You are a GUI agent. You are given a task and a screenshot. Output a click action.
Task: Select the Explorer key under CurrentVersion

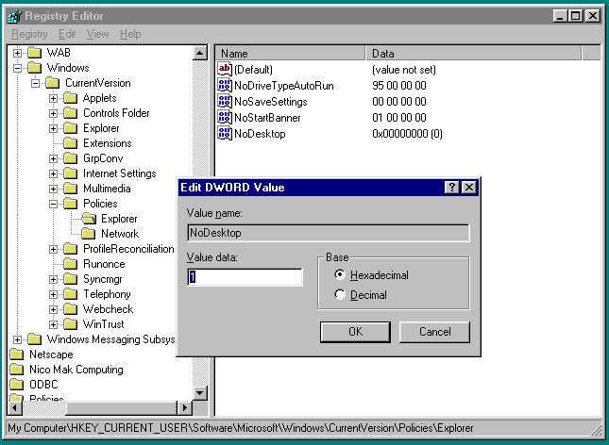point(101,128)
